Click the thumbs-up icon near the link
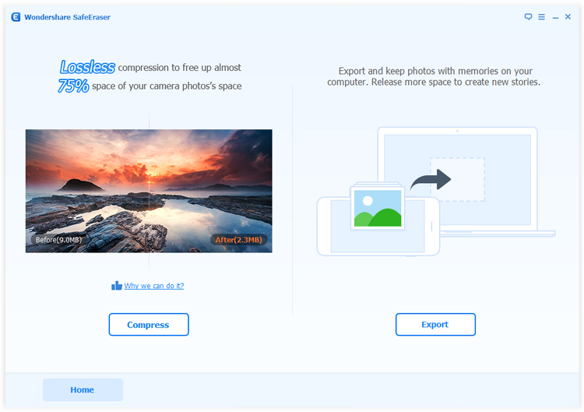This screenshot has width=584, height=412. (117, 286)
